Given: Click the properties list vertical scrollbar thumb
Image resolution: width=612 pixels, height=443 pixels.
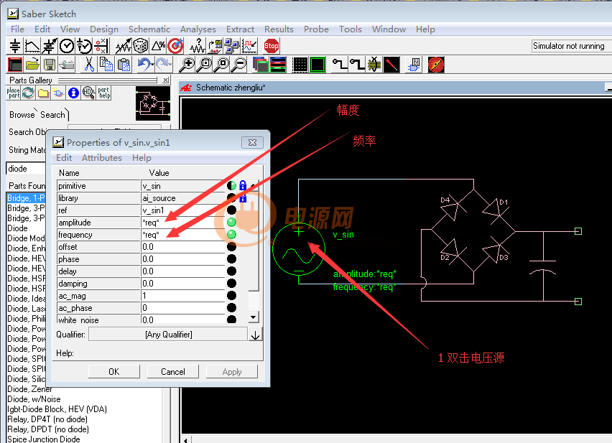Looking at the screenshot, I should [254, 240].
